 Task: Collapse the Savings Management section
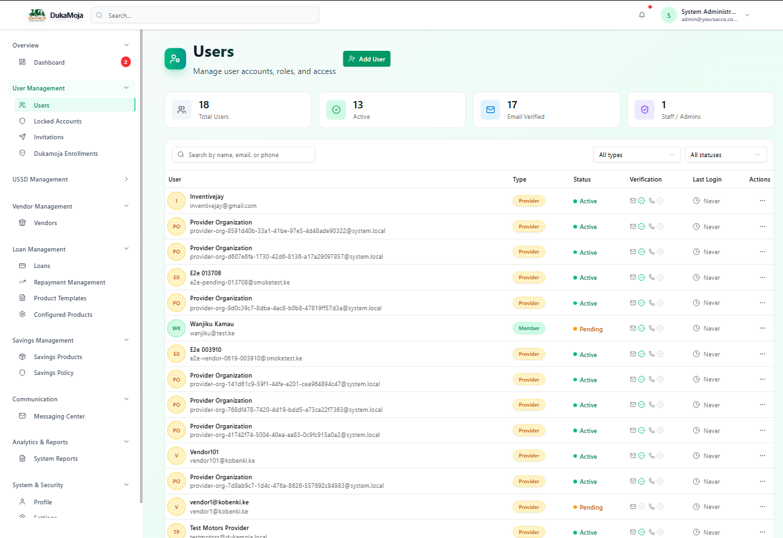(126, 340)
